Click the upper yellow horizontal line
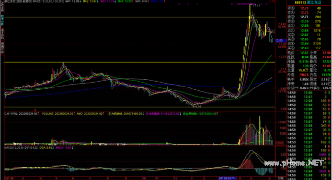This screenshot has height=180, width=332. click(x=140, y=17)
